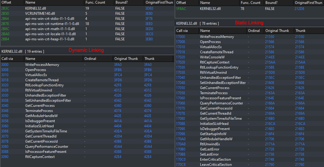Click thunk value 21AEE in Original Thunk column
Image resolution: width=324 pixels, height=167 pixels.
point(270,57)
